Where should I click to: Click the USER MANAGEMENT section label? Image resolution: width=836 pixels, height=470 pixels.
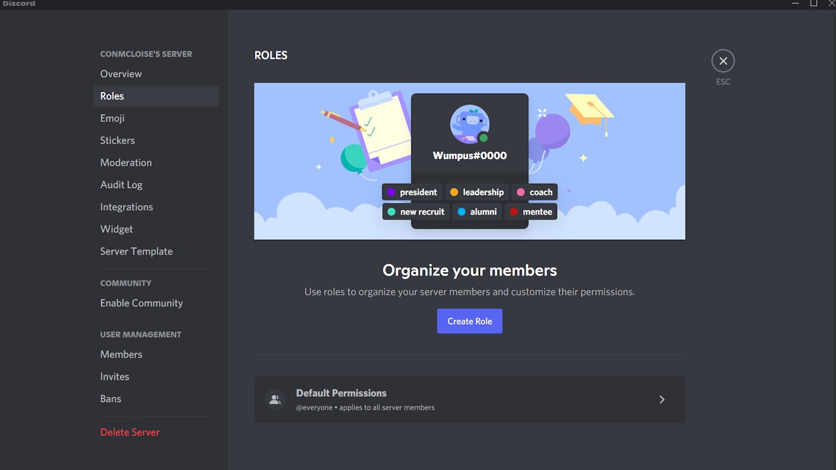(x=141, y=335)
